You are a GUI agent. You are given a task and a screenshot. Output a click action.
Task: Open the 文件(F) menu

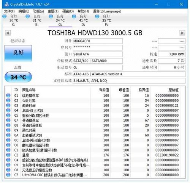9,11
